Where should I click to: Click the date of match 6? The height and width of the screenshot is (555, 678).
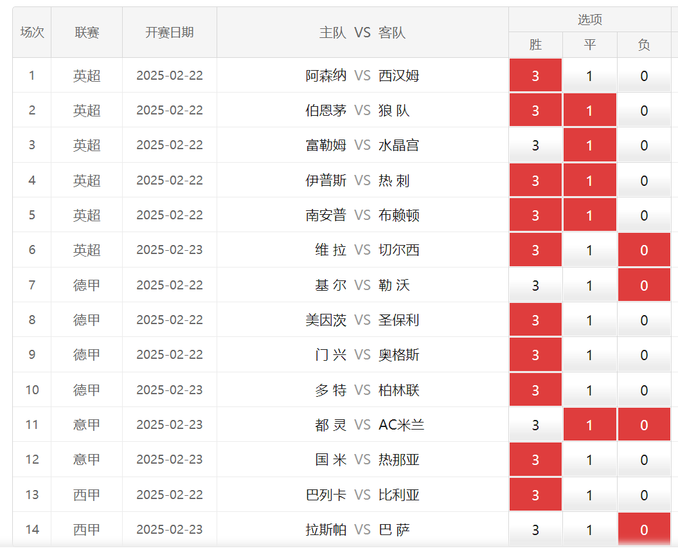[x=170, y=250]
